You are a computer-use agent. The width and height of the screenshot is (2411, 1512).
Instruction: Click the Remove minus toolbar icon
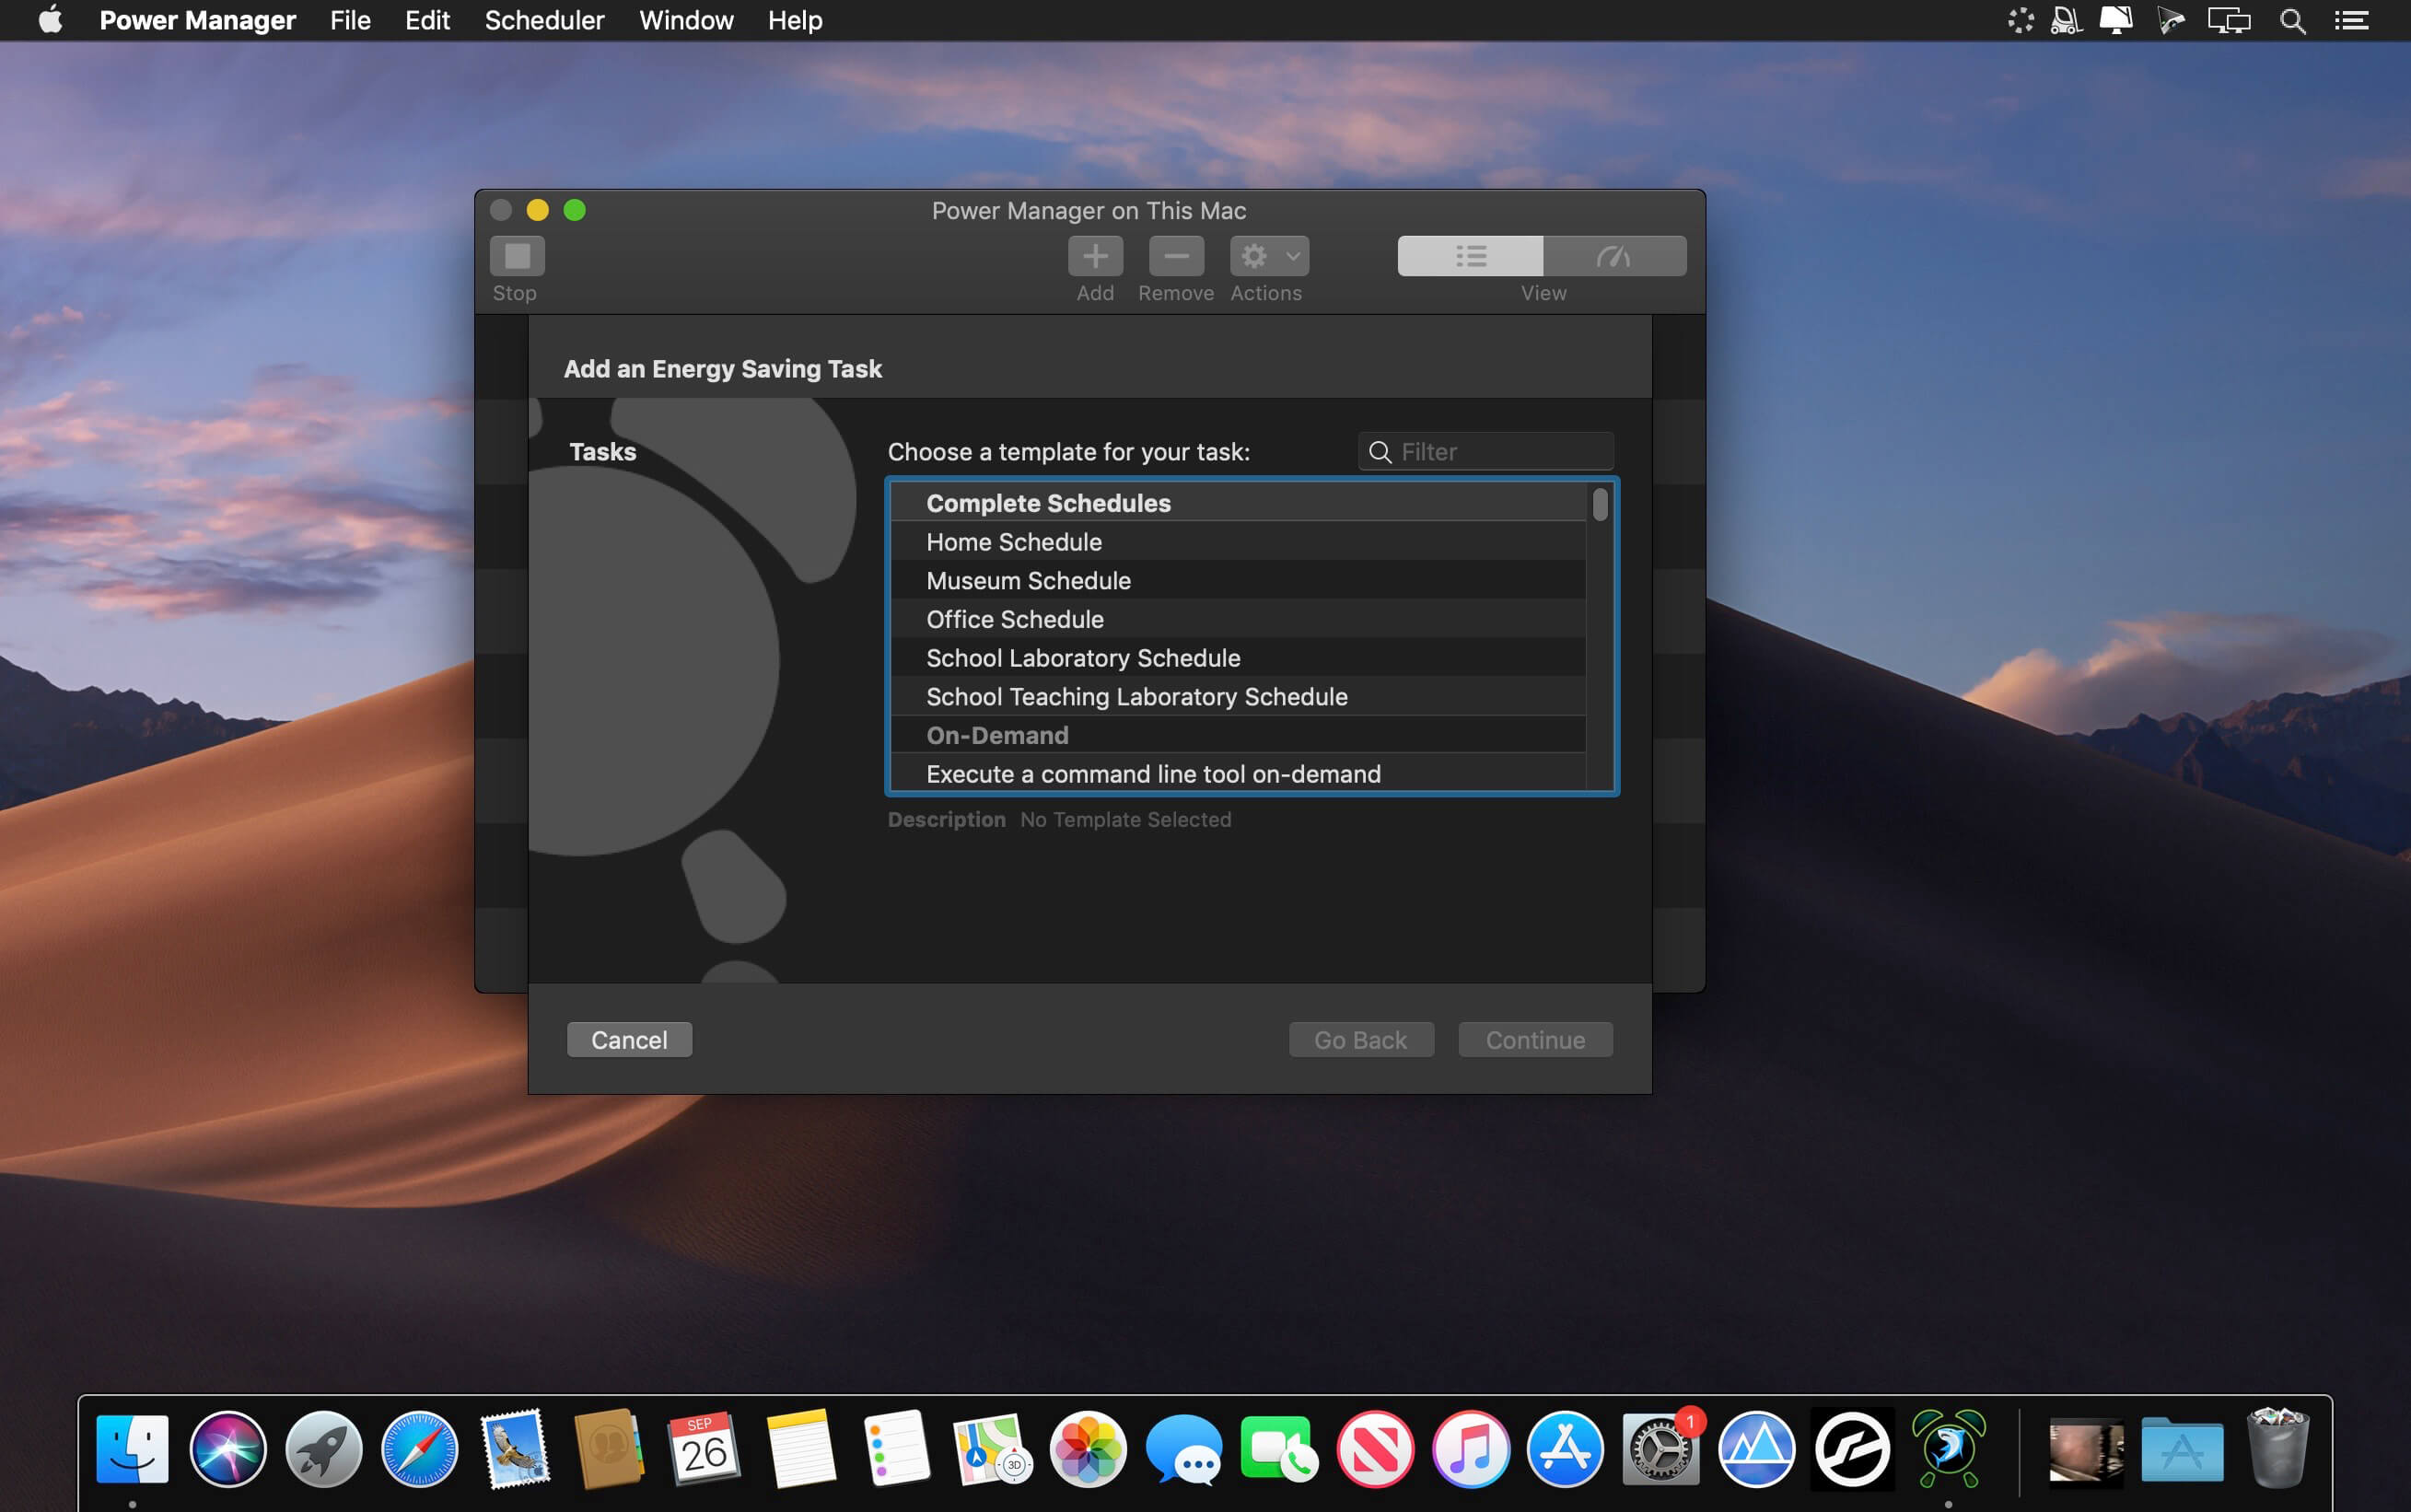click(x=1175, y=256)
